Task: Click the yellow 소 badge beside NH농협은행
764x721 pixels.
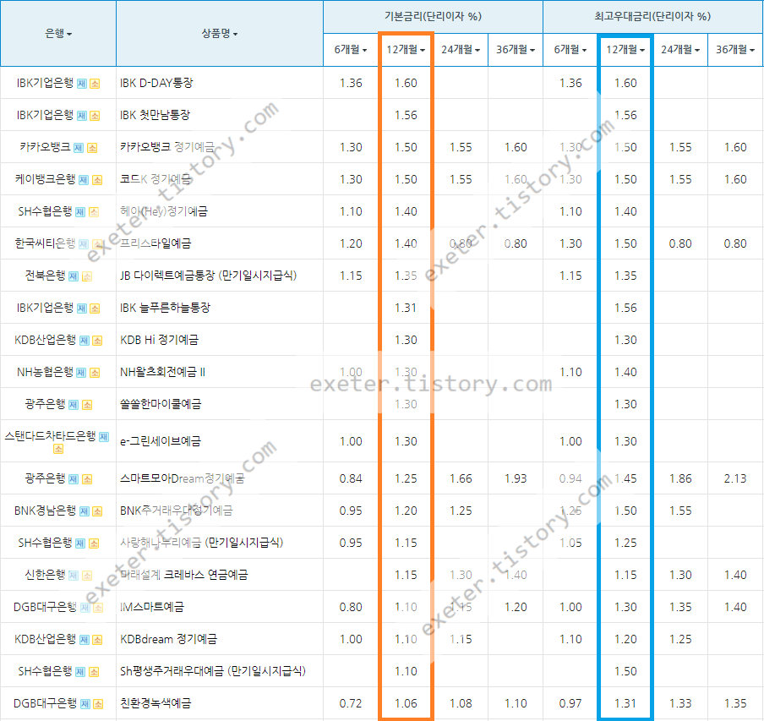Action: pyautogui.click(x=95, y=373)
